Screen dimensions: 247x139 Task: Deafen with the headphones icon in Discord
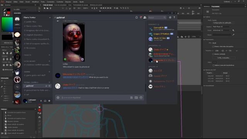45,101
